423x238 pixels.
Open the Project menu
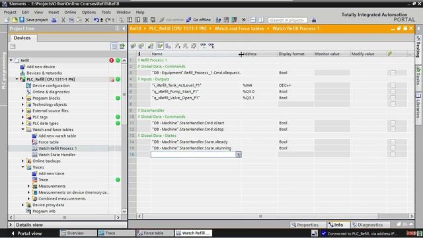tap(10, 12)
